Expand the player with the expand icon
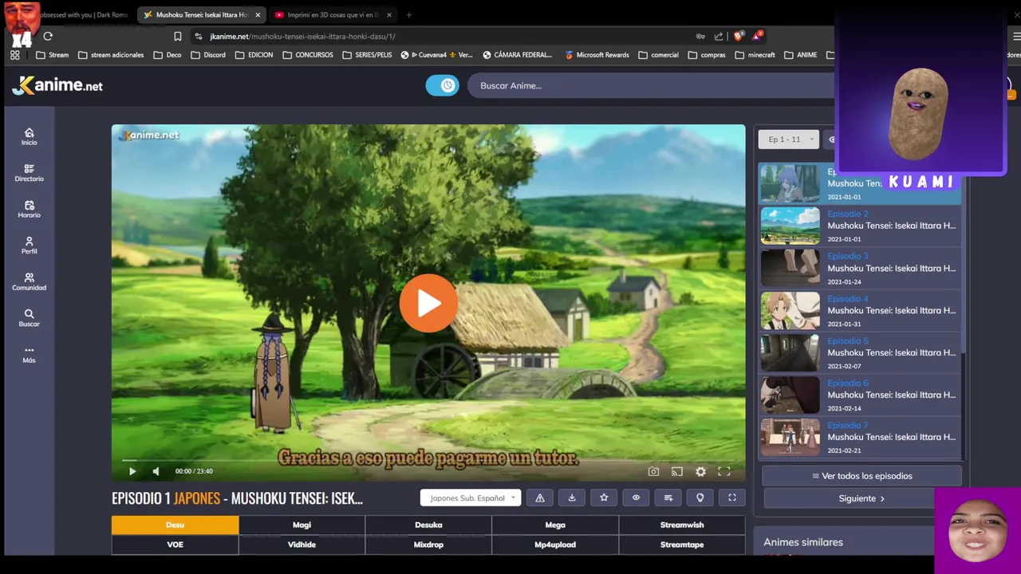The image size is (1021, 574). point(731,497)
